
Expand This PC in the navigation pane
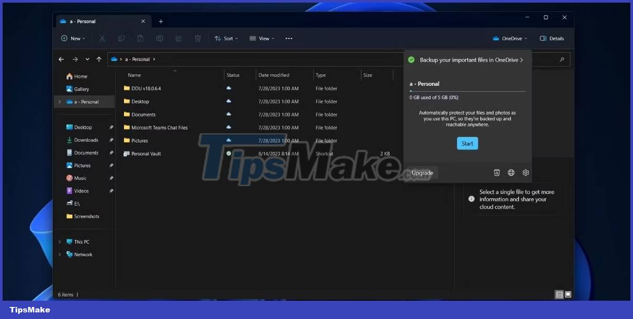click(x=59, y=242)
